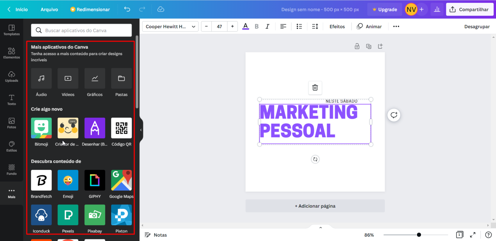Open the Cooper Hewitt font dropdown
Viewport: 496px width, 241px height.
click(170, 26)
